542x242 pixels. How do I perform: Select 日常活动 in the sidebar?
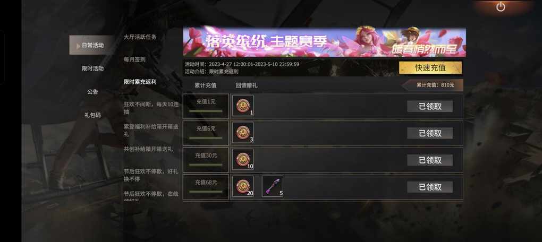91,45
